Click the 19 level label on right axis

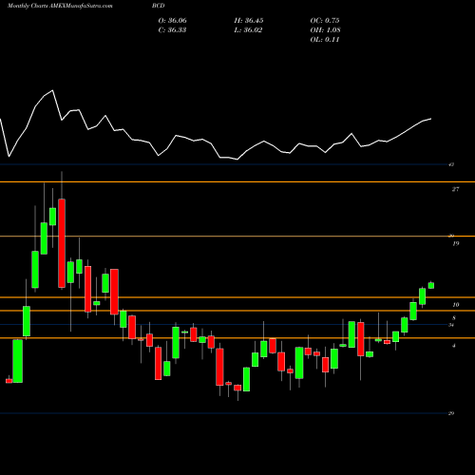click(x=456, y=244)
